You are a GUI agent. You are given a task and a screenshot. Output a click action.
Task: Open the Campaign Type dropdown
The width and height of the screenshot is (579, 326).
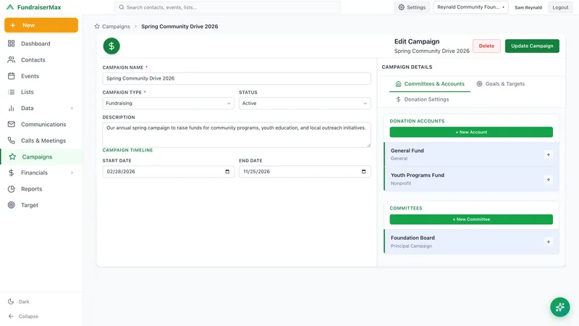[168, 104]
